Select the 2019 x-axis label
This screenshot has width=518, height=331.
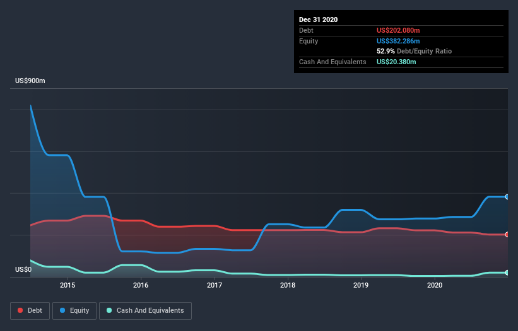[x=361, y=285]
